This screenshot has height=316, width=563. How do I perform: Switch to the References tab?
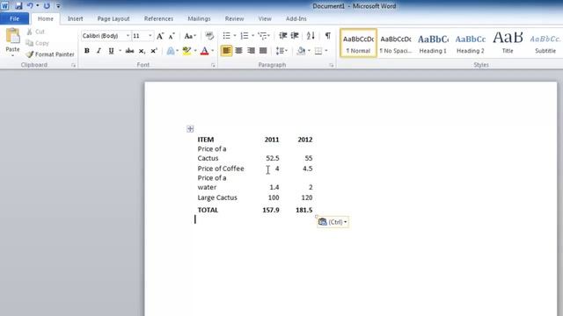(x=158, y=18)
